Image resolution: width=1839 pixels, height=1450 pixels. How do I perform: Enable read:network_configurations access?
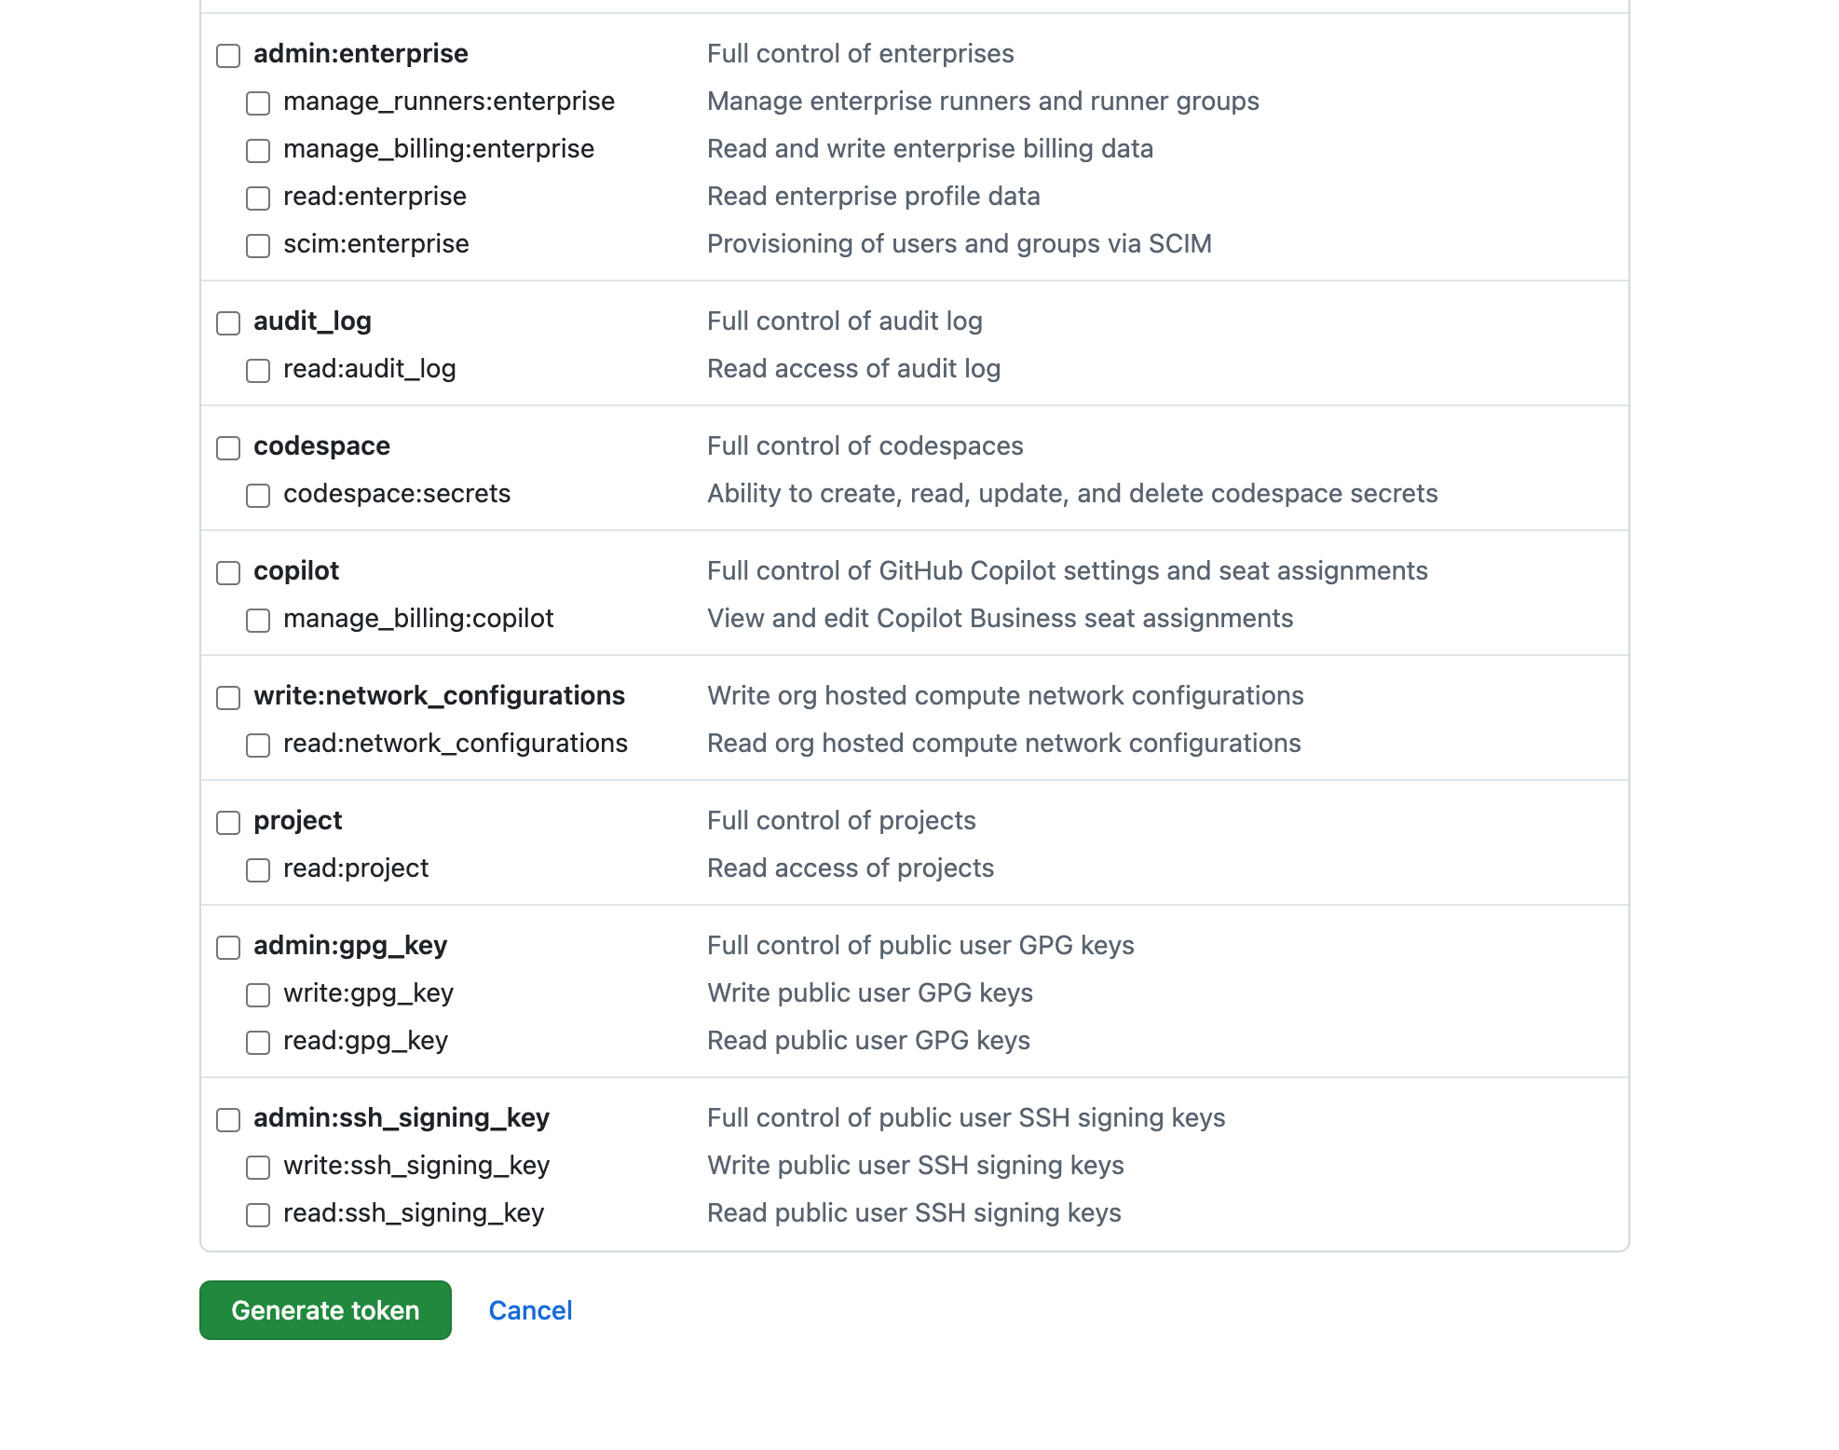(x=258, y=746)
